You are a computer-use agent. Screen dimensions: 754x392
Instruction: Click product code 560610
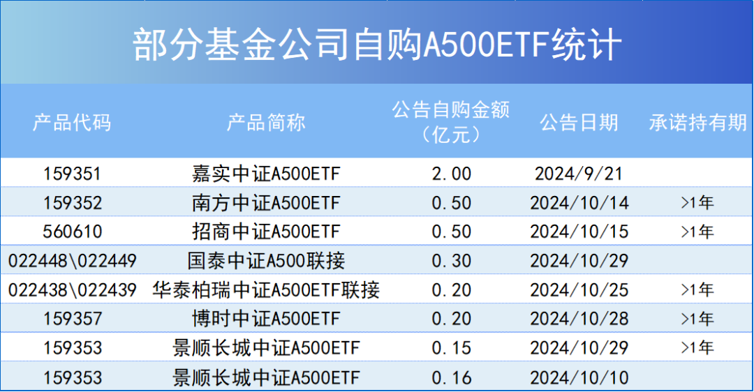72,232
